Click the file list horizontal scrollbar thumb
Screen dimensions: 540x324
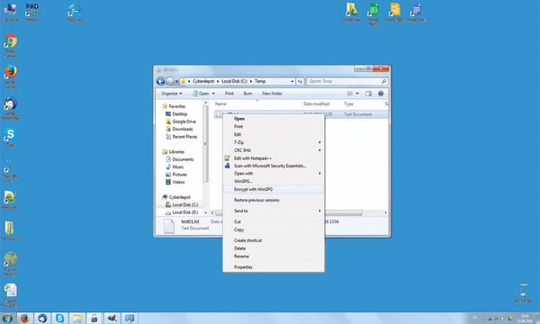coord(289,213)
